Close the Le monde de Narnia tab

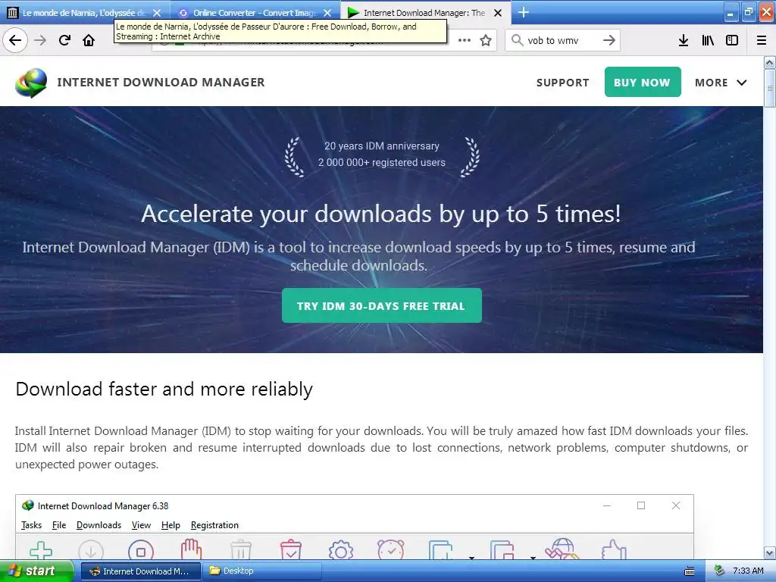157,13
